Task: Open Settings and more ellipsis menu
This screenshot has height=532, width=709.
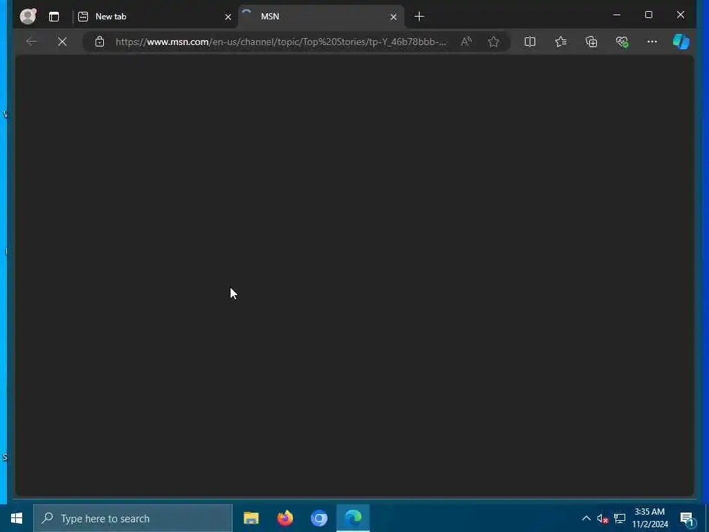Action: coord(652,42)
